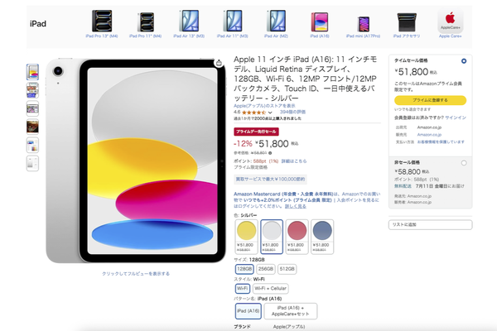Viewport: 497px width, 331px height.
Task: Click the サインイン link
Action: (x=456, y=118)
